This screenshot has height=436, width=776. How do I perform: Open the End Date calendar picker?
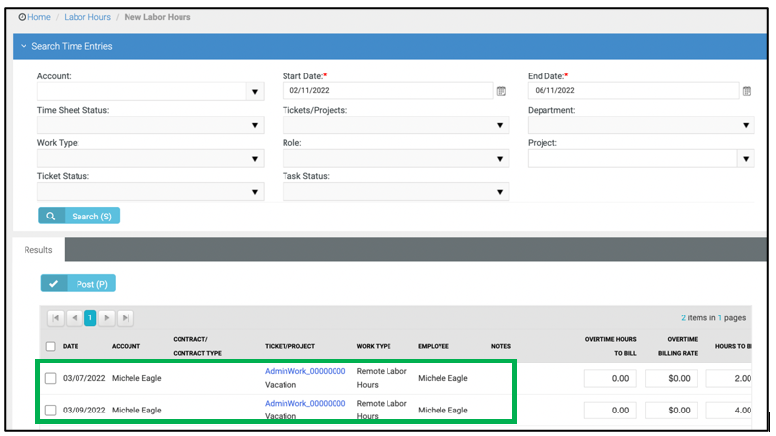click(747, 91)
